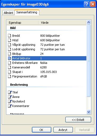The height and width of the screenshot is (136, 97).
Task: Switch to simple view with << Enkelt
Action: click(78, 120)
